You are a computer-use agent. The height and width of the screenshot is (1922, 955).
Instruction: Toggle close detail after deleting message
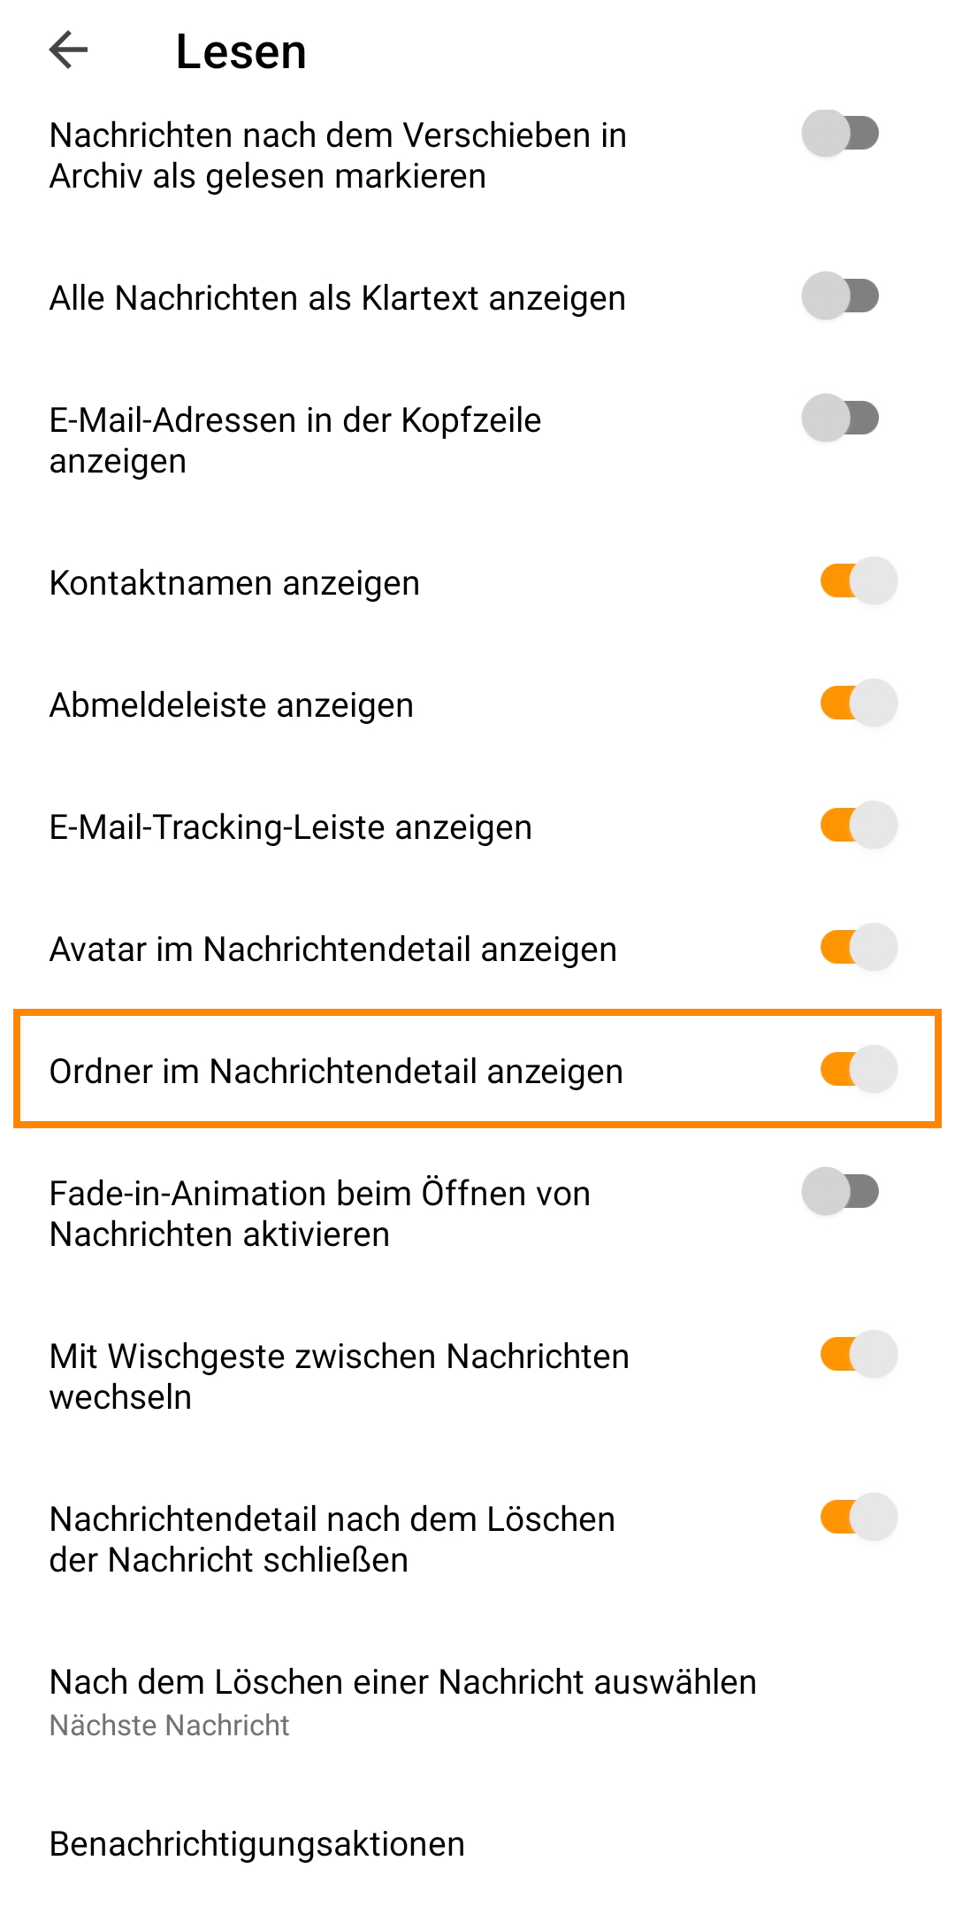point(858,1518)
